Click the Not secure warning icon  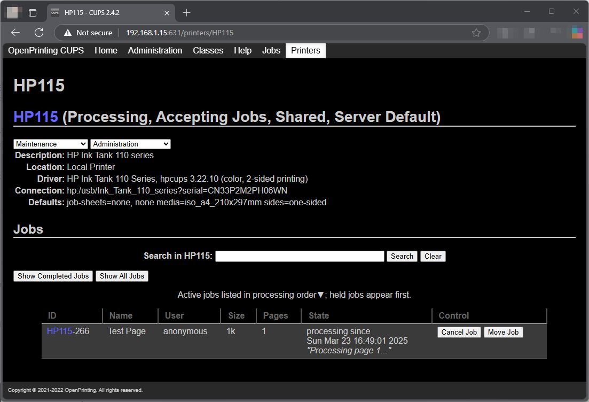click(68, 33)
